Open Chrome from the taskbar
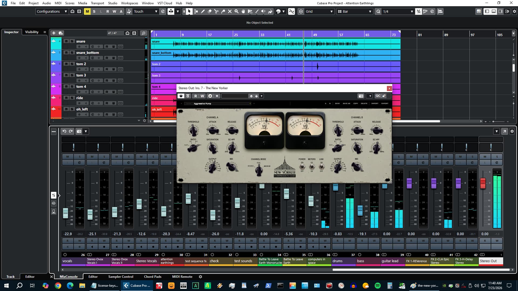518x291 pixels. [58, 285]
